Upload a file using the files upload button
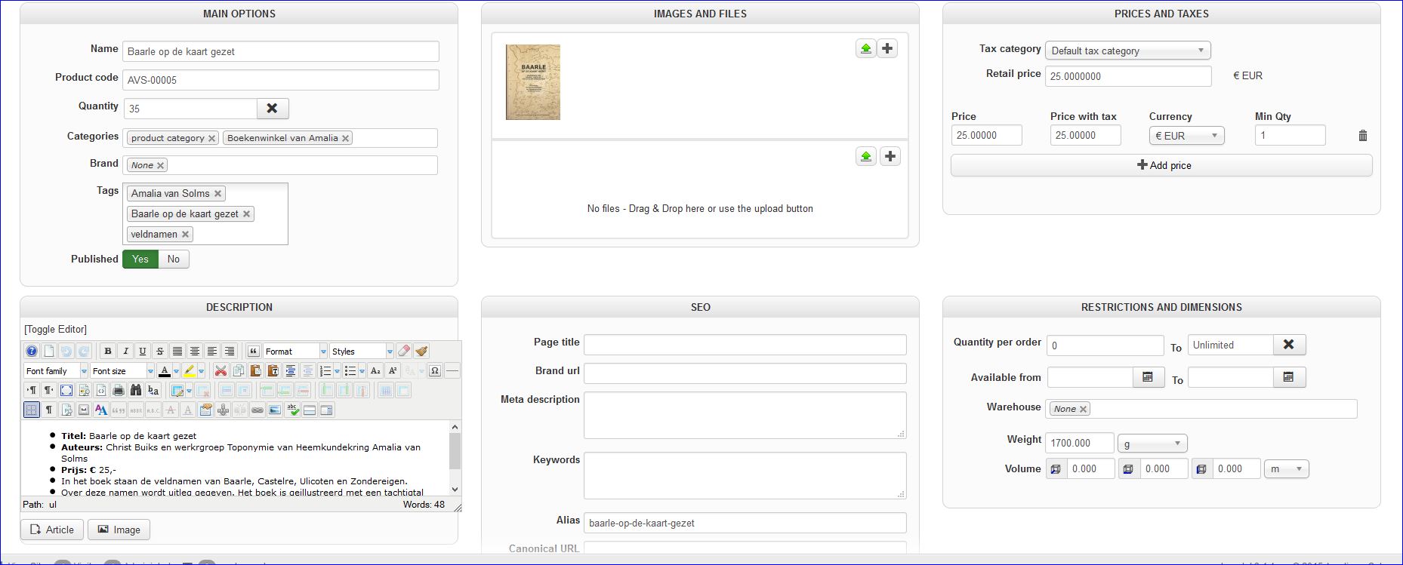 pos(866,156)
